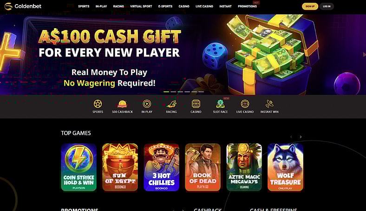Image resolution: width=366 pixels, height=211 pixels.
Task: Select the first banner slide indicator
Action: click(x=166, y=92)
